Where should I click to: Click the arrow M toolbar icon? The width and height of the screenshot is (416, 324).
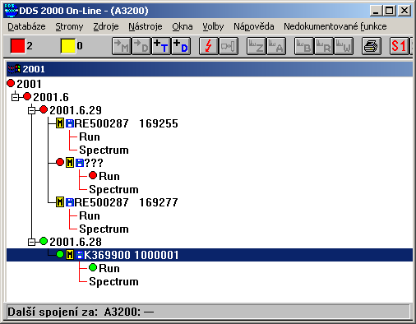pyautogui.click(x=122, y=46)
